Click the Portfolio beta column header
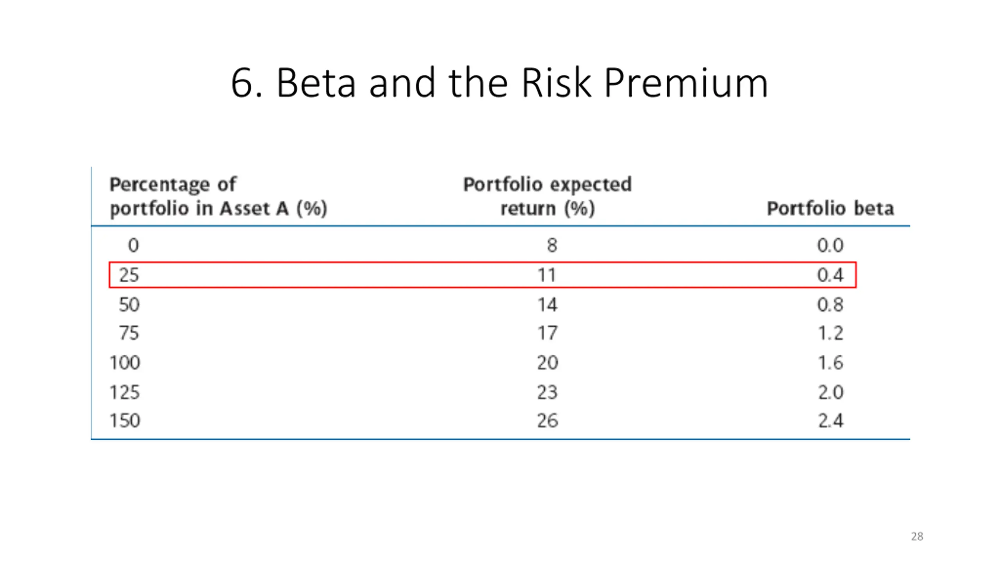 [x=830, y=208]
